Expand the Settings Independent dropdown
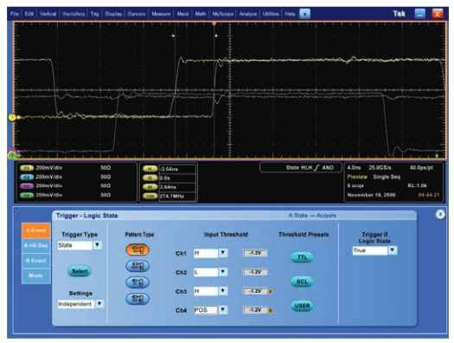 click(x=99, y=304)
